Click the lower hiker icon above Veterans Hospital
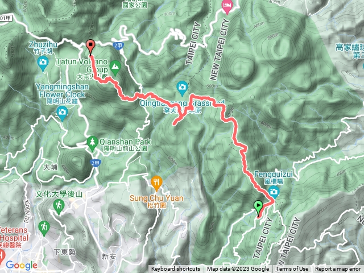Screen dimensions: 364x273 click(x=44, y=229)
